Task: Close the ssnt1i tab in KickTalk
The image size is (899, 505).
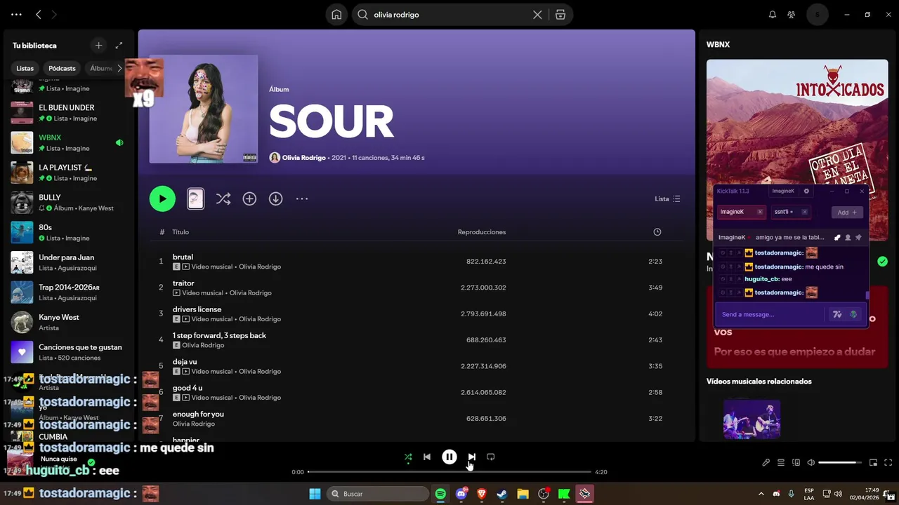Action: click(804, 212)
